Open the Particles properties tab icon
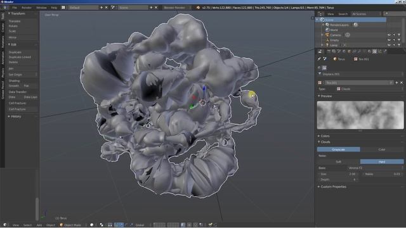The image size is (406, 228). 379,51
